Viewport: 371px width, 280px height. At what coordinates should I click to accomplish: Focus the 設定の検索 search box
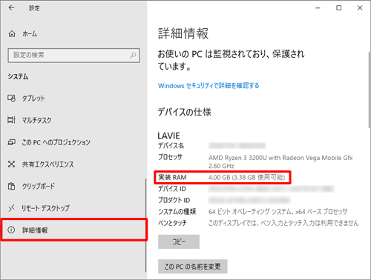click(73, 55)
